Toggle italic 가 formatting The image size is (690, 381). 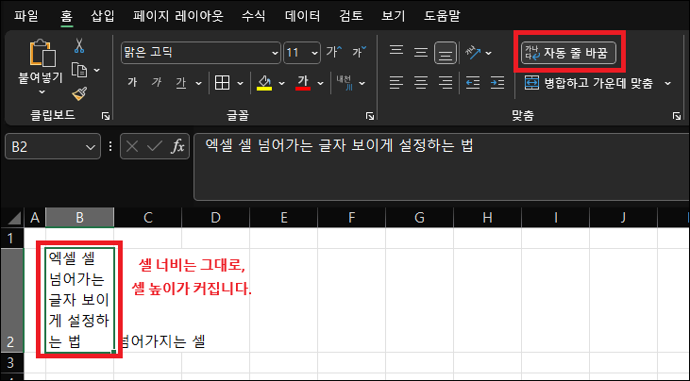(157, 83)
